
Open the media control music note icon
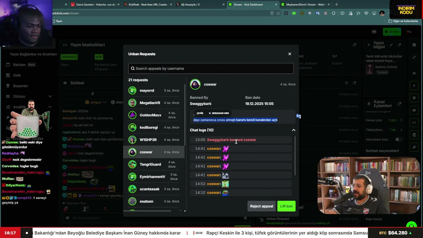click(x=350, y=13)
